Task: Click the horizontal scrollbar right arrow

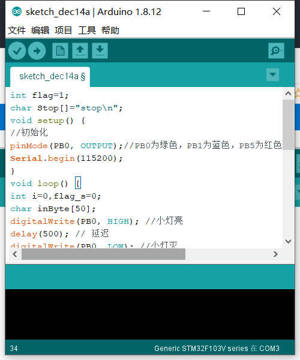Action: click(275, 254)
